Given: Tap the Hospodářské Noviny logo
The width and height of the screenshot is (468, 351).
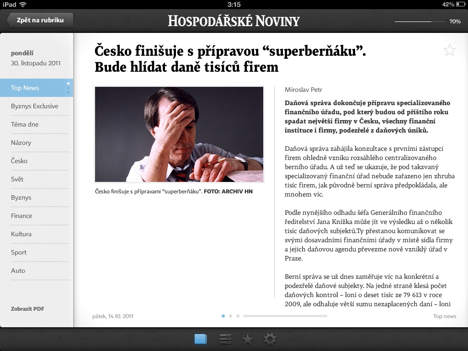Looking at the screenshot, I should pyautogui.click(x=234, y=21).
